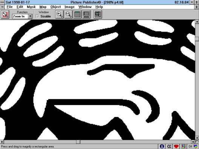Screen dimensions: 199x149
Task: Click the horizontal scrollbar right arrow
Action: click(x=193, y=142)
